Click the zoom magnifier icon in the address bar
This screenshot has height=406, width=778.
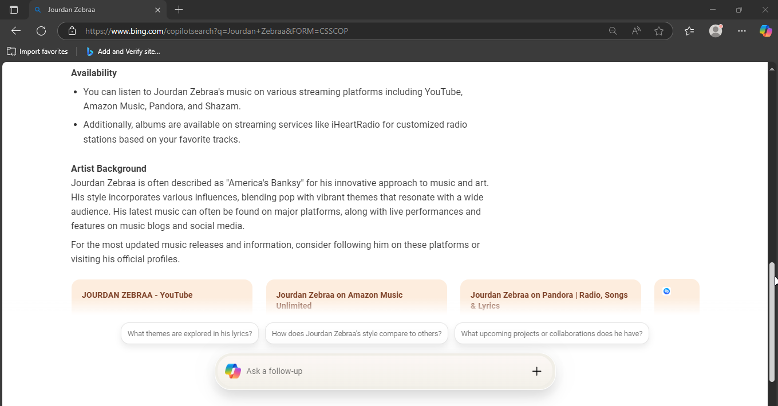pos(613,31)
